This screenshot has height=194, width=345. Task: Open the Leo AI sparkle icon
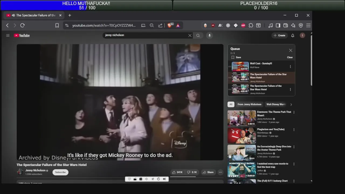tap(293, 25)
